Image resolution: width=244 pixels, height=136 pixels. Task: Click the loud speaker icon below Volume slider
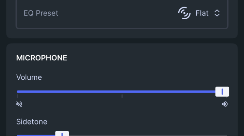click(x=225, y=104)
